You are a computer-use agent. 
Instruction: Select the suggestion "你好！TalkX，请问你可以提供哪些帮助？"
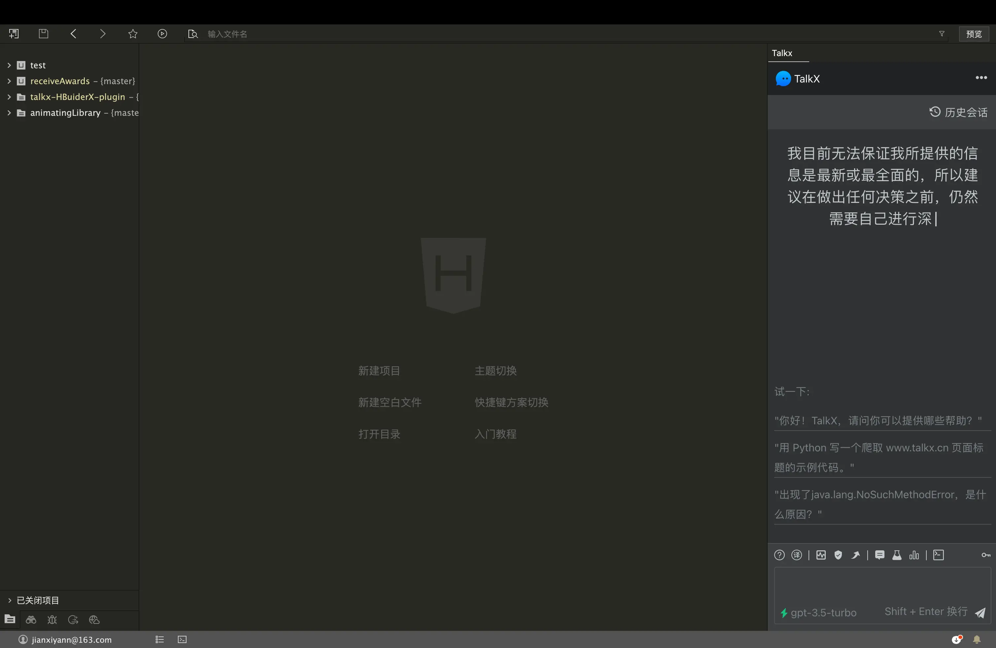click(x=882, y=420)
